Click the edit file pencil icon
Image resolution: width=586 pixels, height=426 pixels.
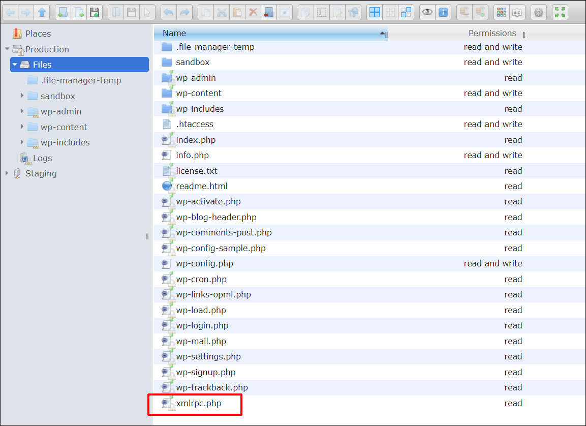pyautogui.click(x=337, y=13)
